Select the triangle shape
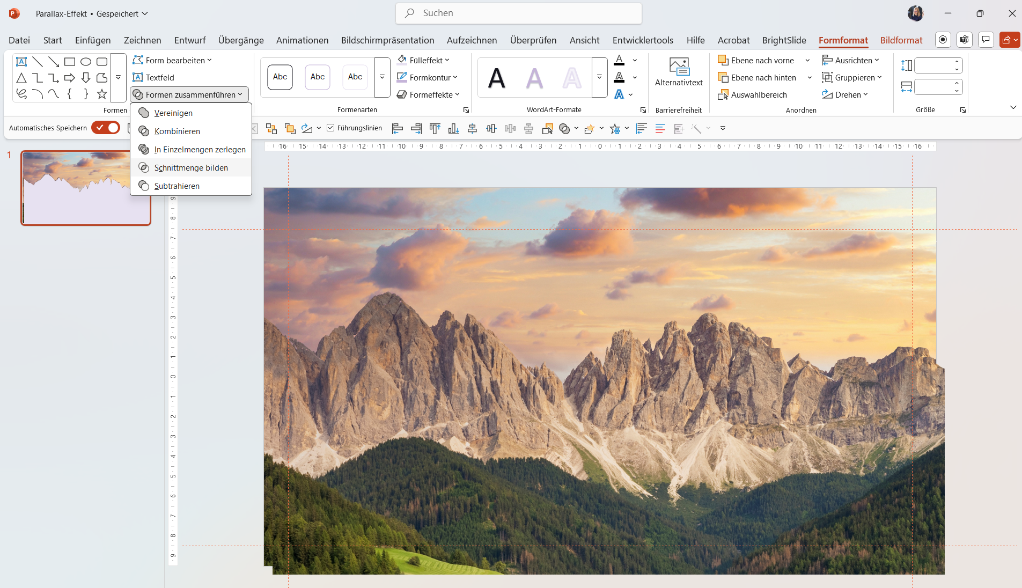The image size is (1022, 588). click(21, 78)
